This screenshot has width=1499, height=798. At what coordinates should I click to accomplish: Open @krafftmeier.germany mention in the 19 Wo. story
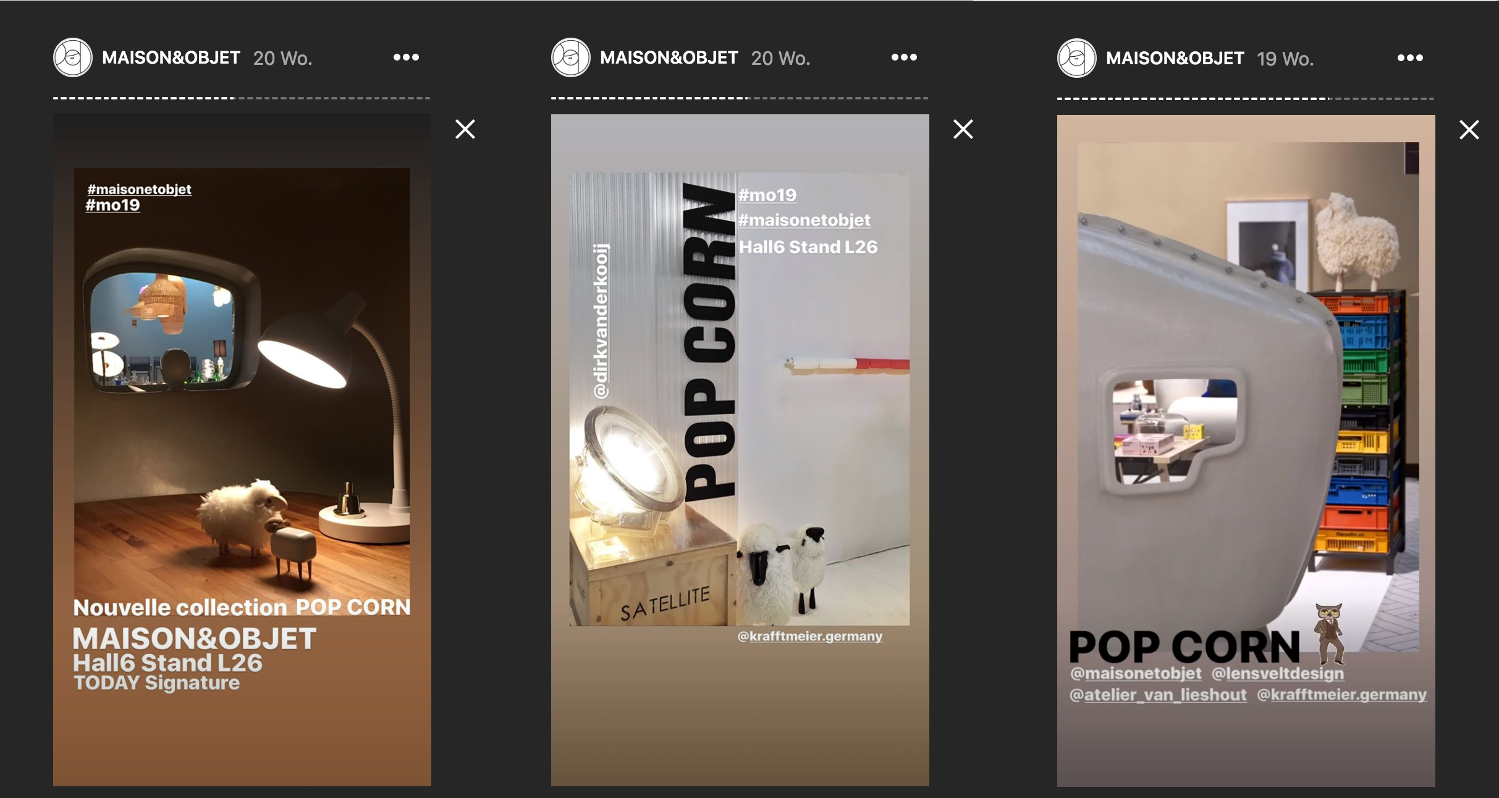[x=1342, y=695]
